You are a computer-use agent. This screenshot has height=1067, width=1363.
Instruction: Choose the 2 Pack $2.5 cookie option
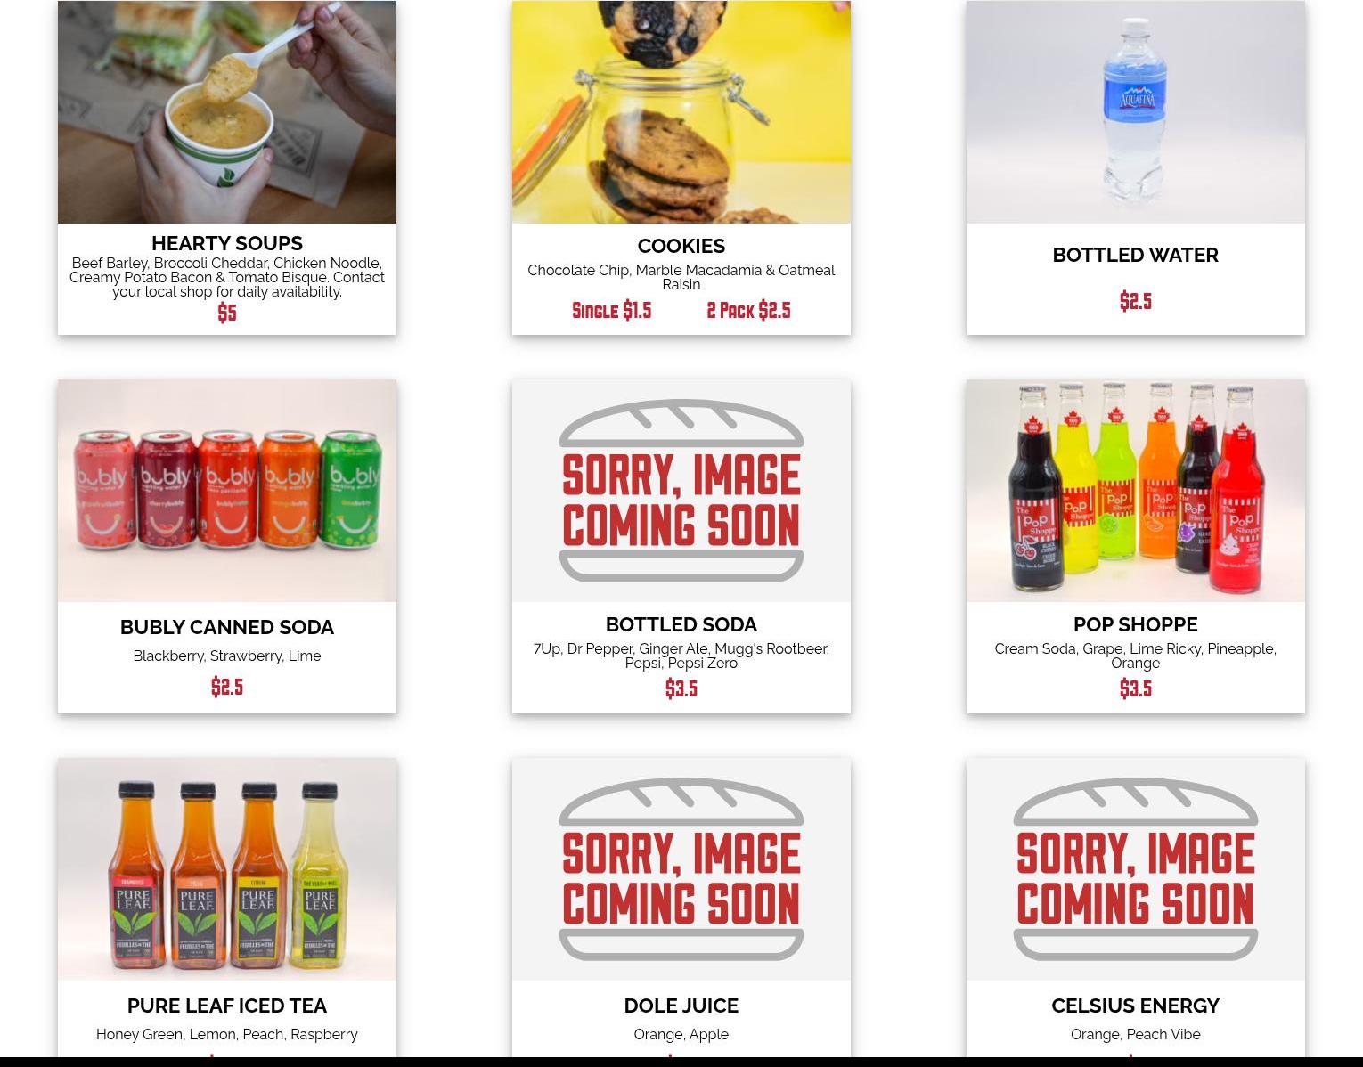click(748, 311)
